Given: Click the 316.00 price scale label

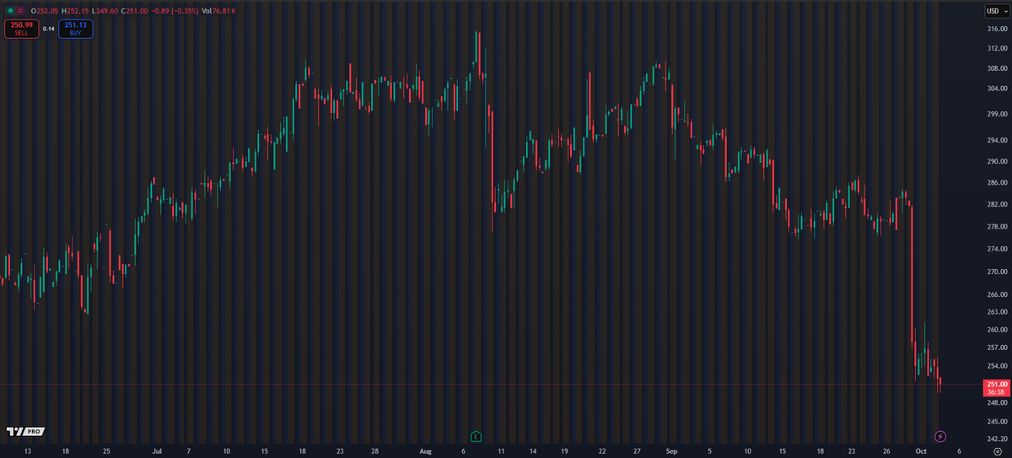Looking at the screenshot, I should click(996, 30).
